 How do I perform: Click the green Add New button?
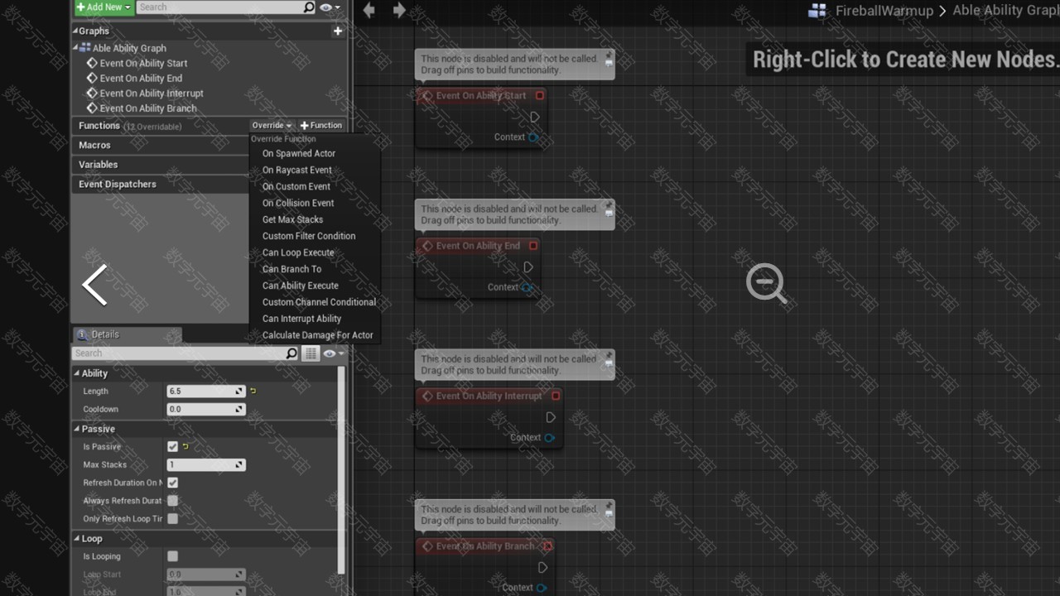103,7
